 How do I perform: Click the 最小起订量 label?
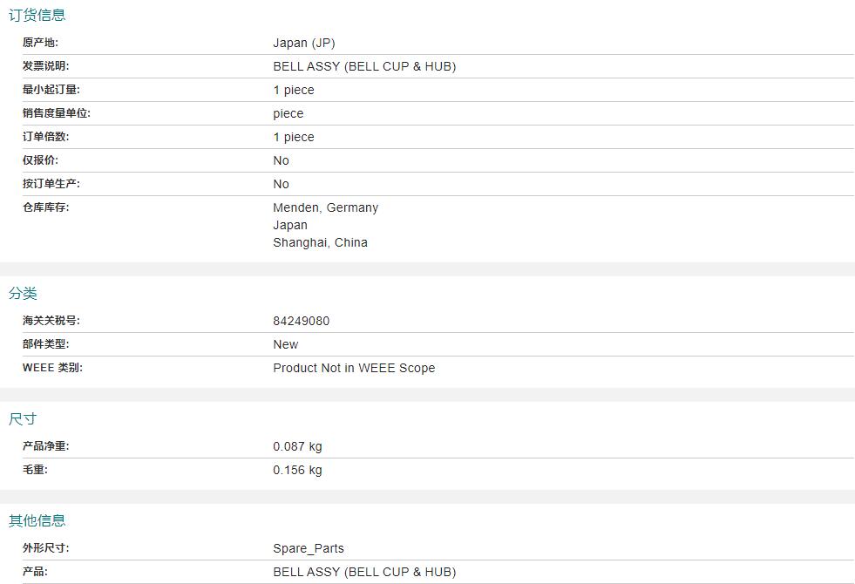click(x=51, y=90)
